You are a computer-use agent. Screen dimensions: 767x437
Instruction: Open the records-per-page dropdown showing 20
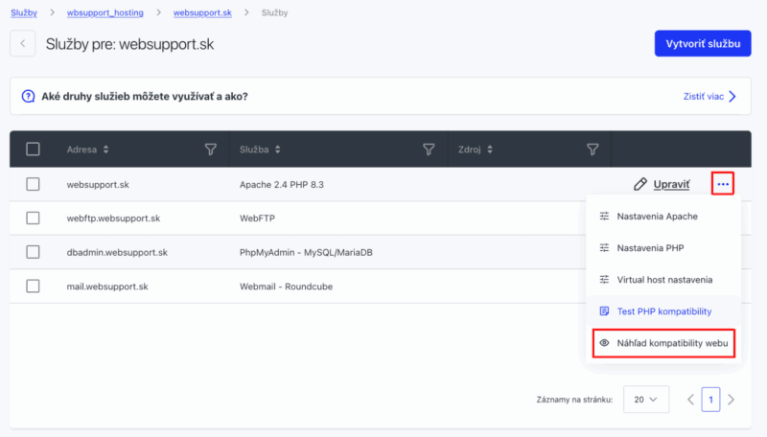click(645, 399)
